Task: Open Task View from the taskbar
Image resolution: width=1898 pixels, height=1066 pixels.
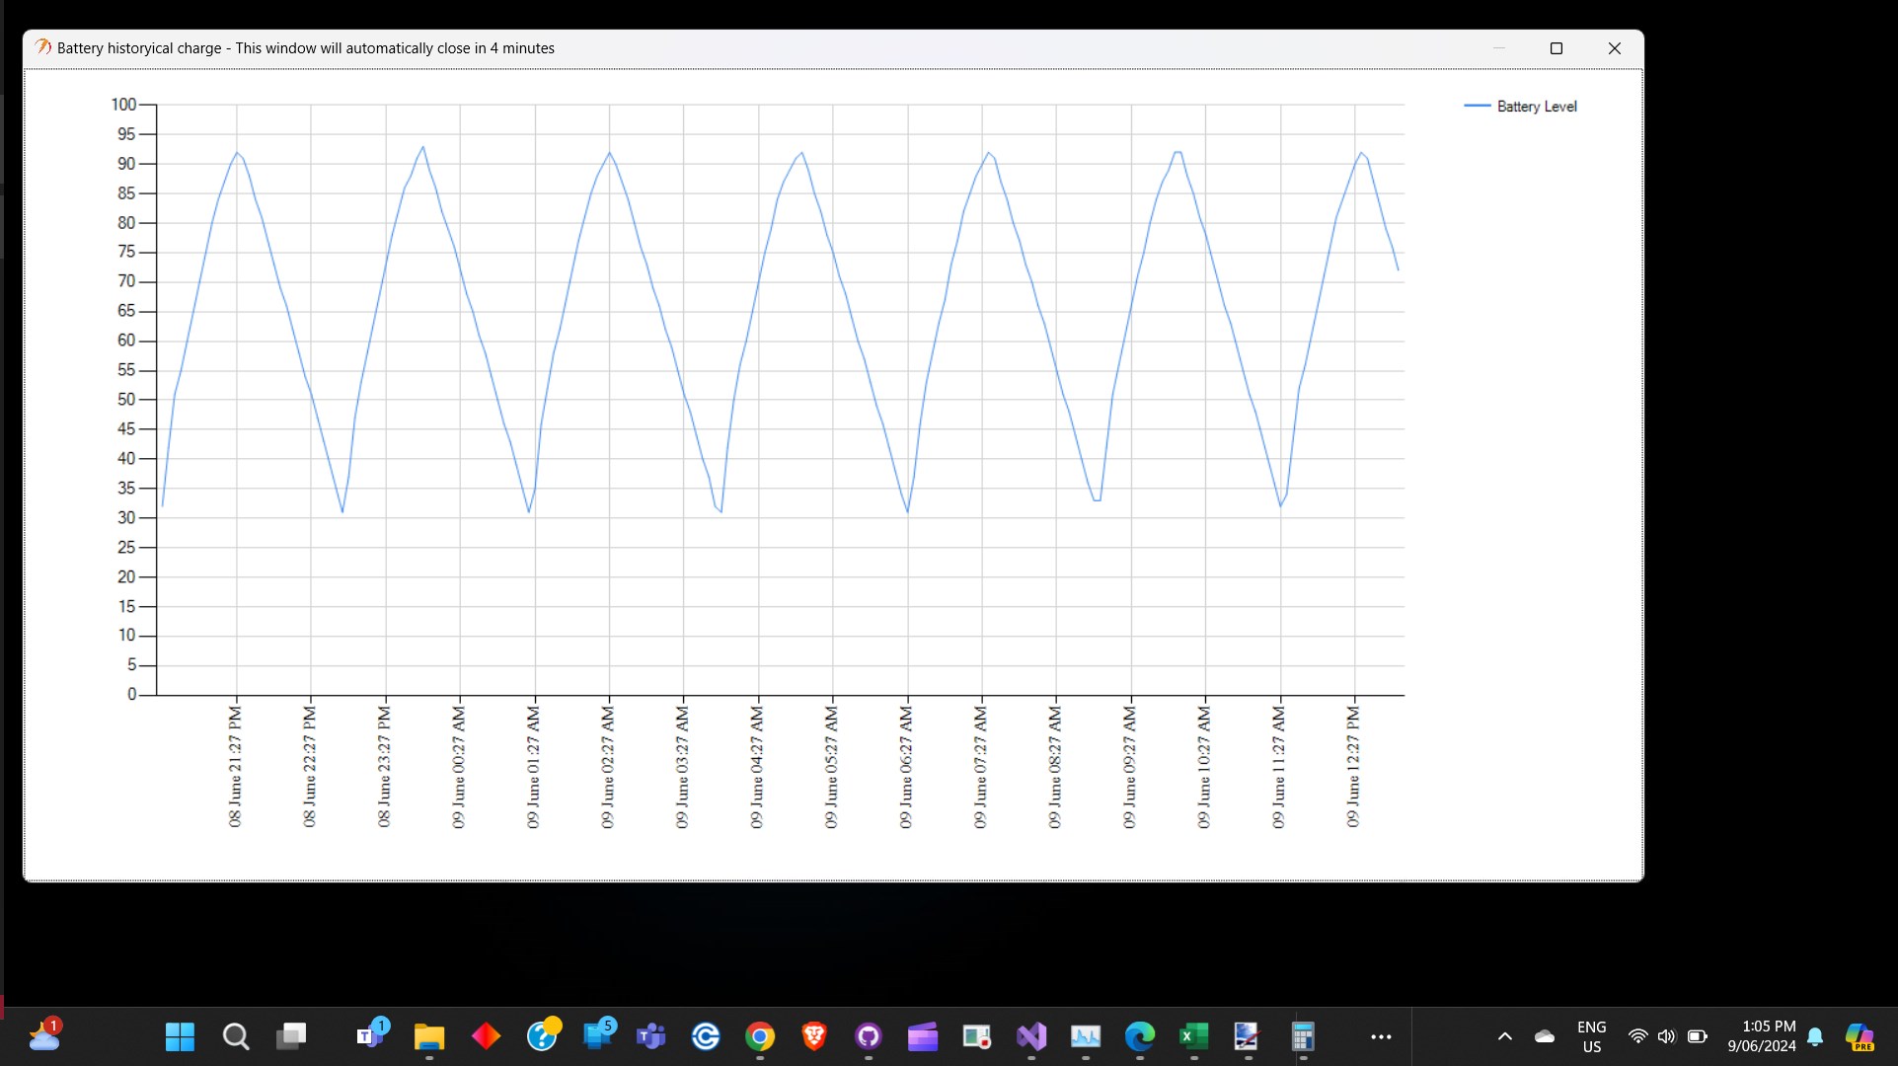Action: [291, 1036]
